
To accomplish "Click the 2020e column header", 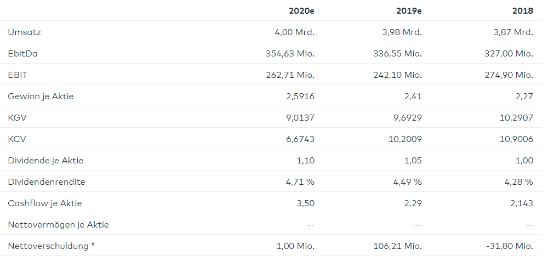I will click(301, 10).
